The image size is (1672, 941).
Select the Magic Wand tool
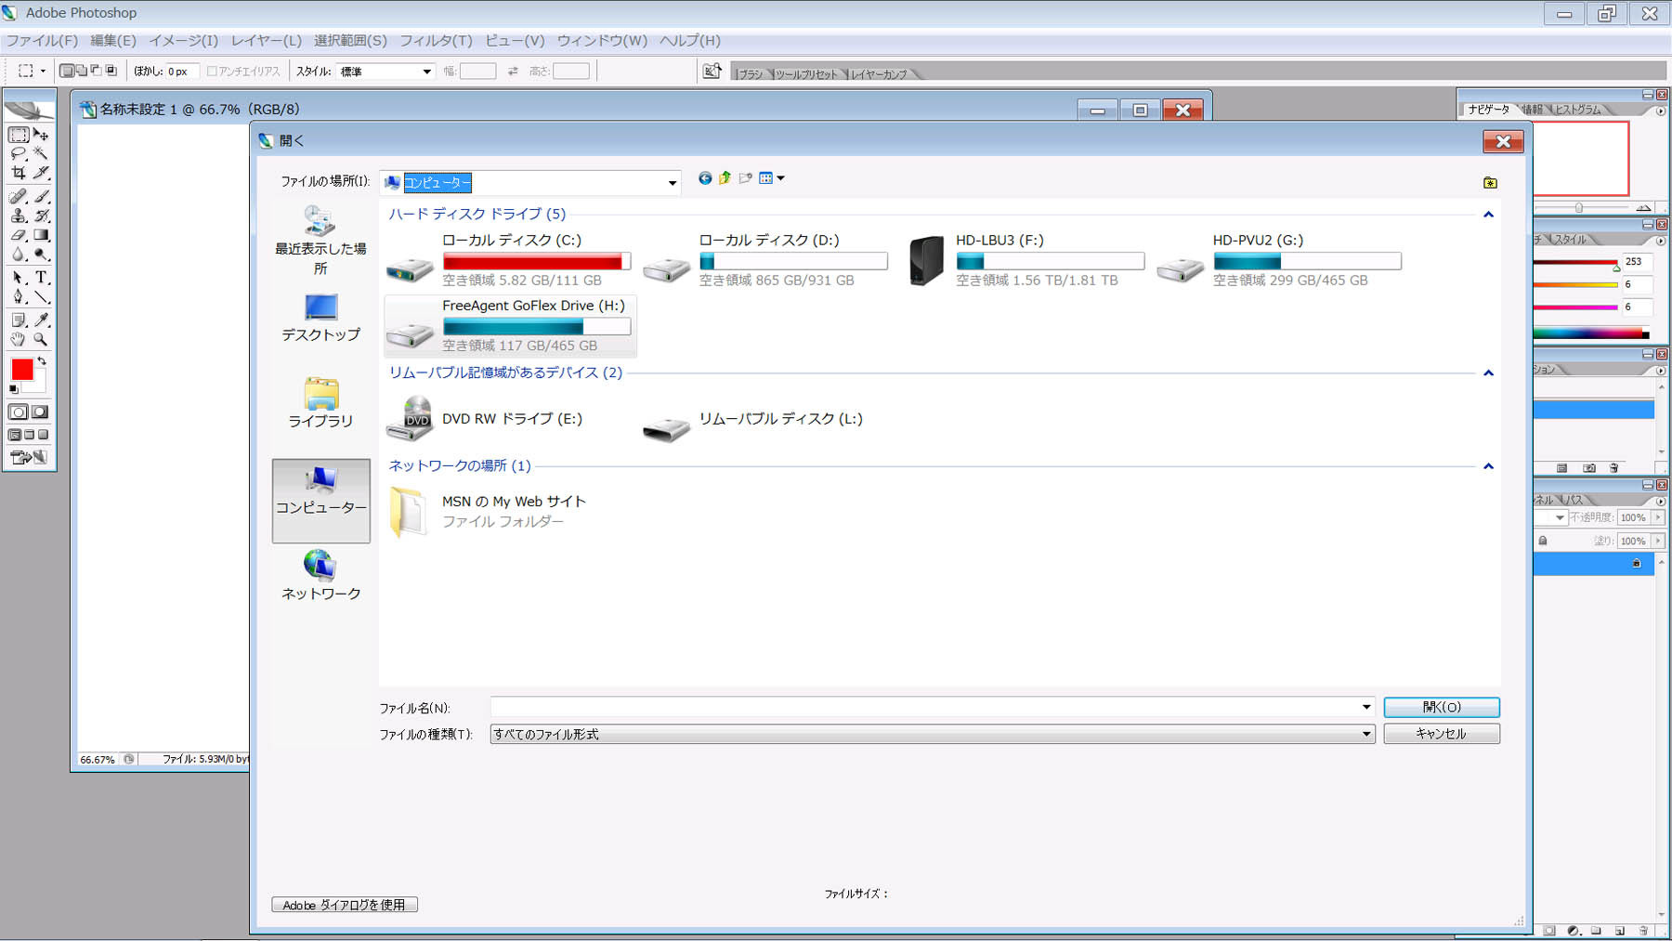pyautogui.click(x=41, y=153)
